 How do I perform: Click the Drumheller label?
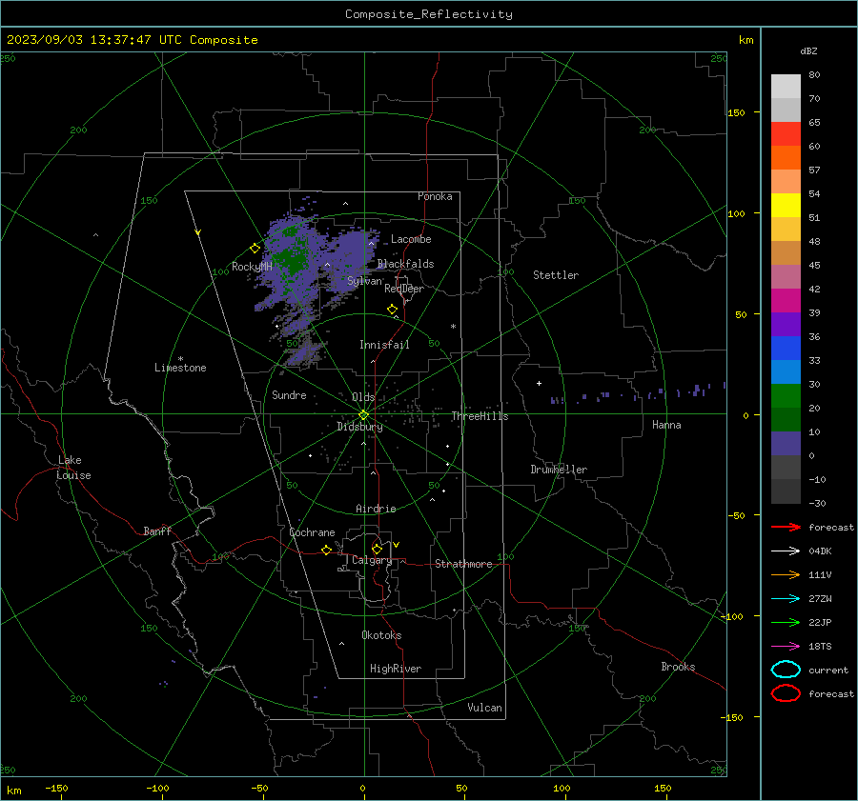click(x=559, y=470)
